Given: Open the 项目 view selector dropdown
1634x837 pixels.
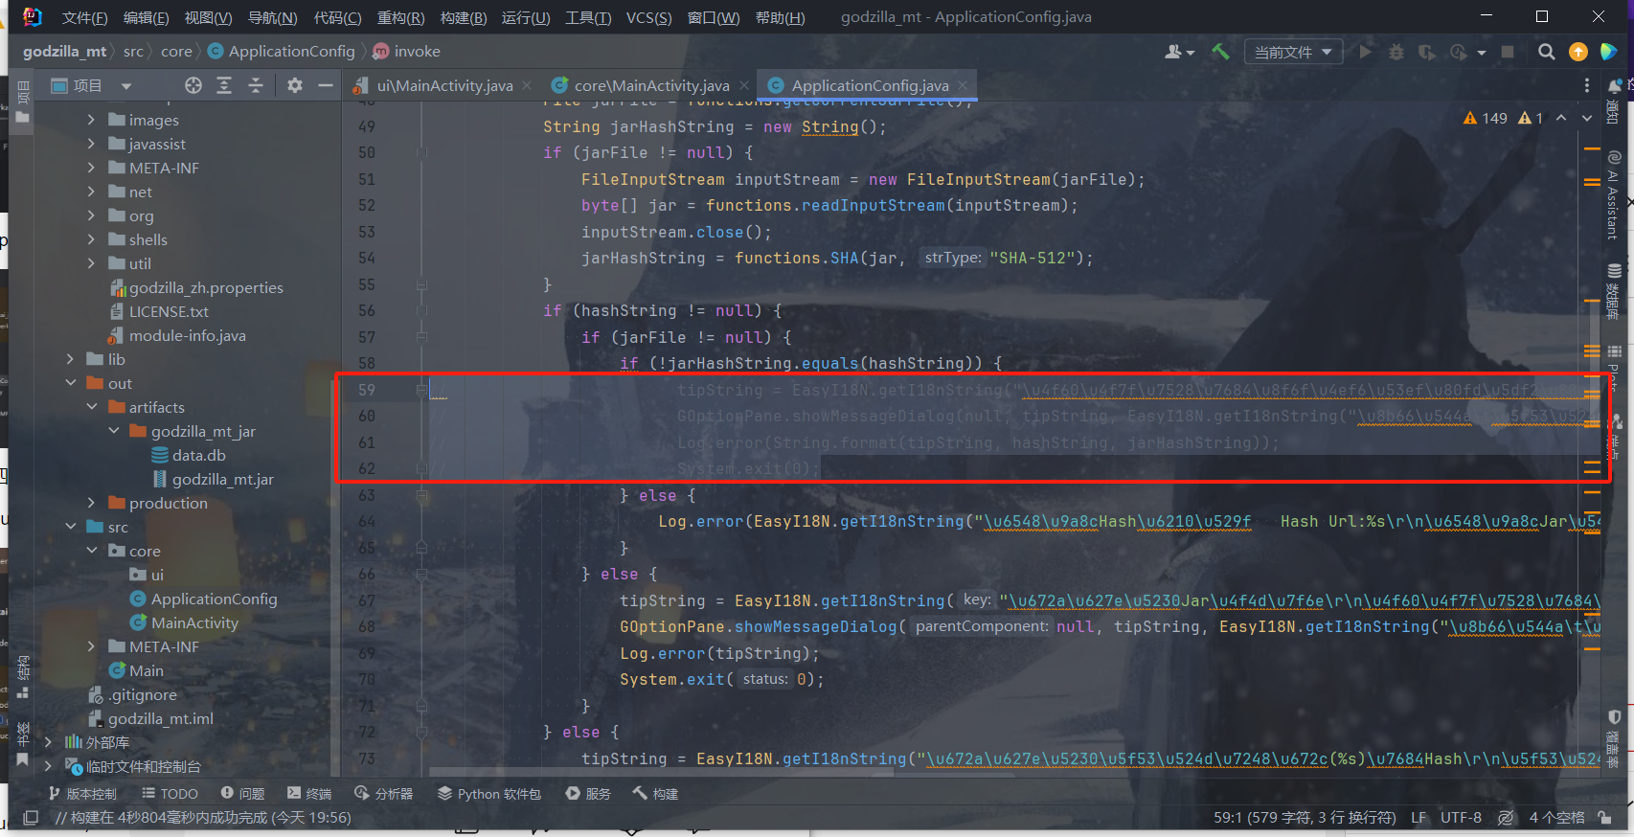Looking at the screenshot, I should tap(91, 85).
